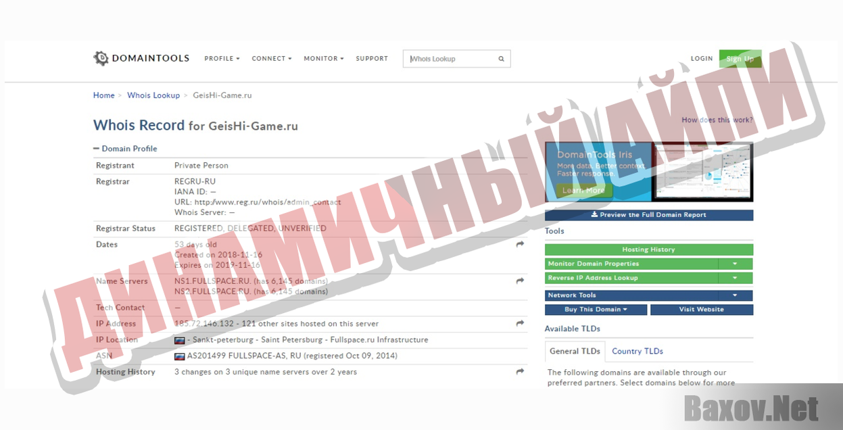Click share arrow in Hosting History row
This screenshot has width=843, height=430.
[520, 371]
